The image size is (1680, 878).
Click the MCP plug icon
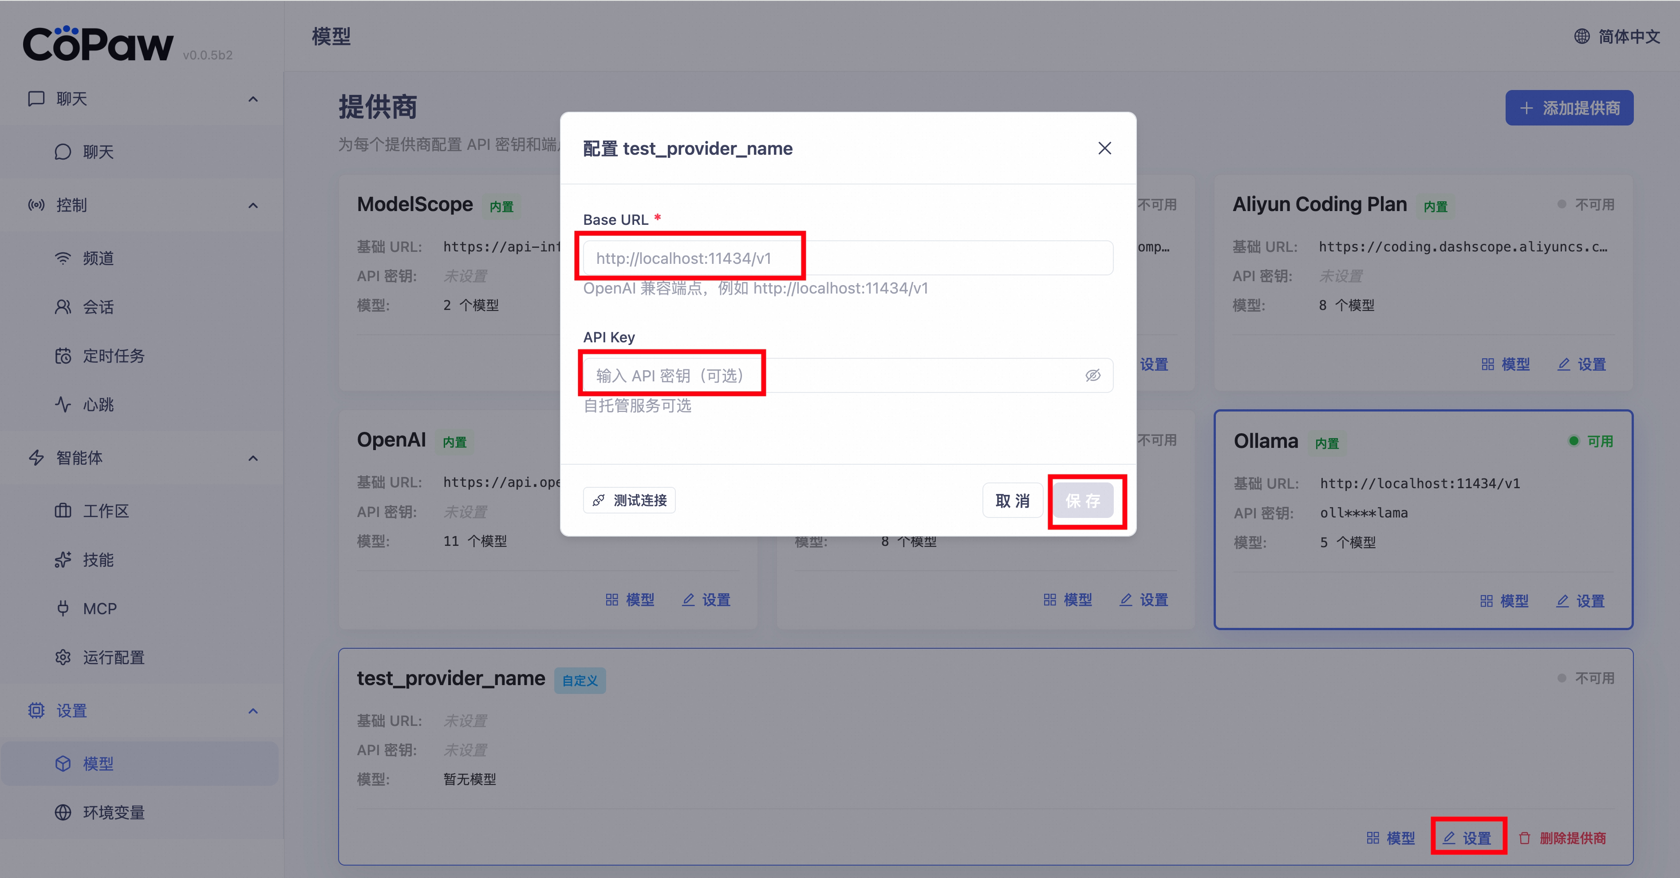63,608
